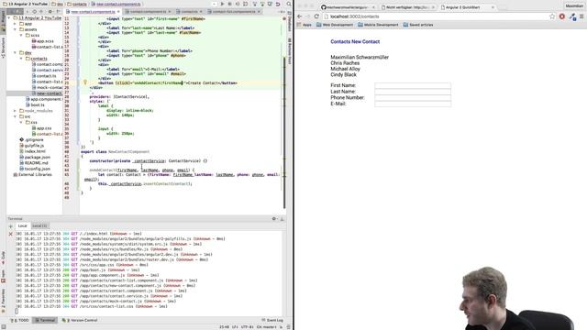The width and height of the screenshot is (587, 330).
Task: Collapse the src folder
Action: point(16,116)
